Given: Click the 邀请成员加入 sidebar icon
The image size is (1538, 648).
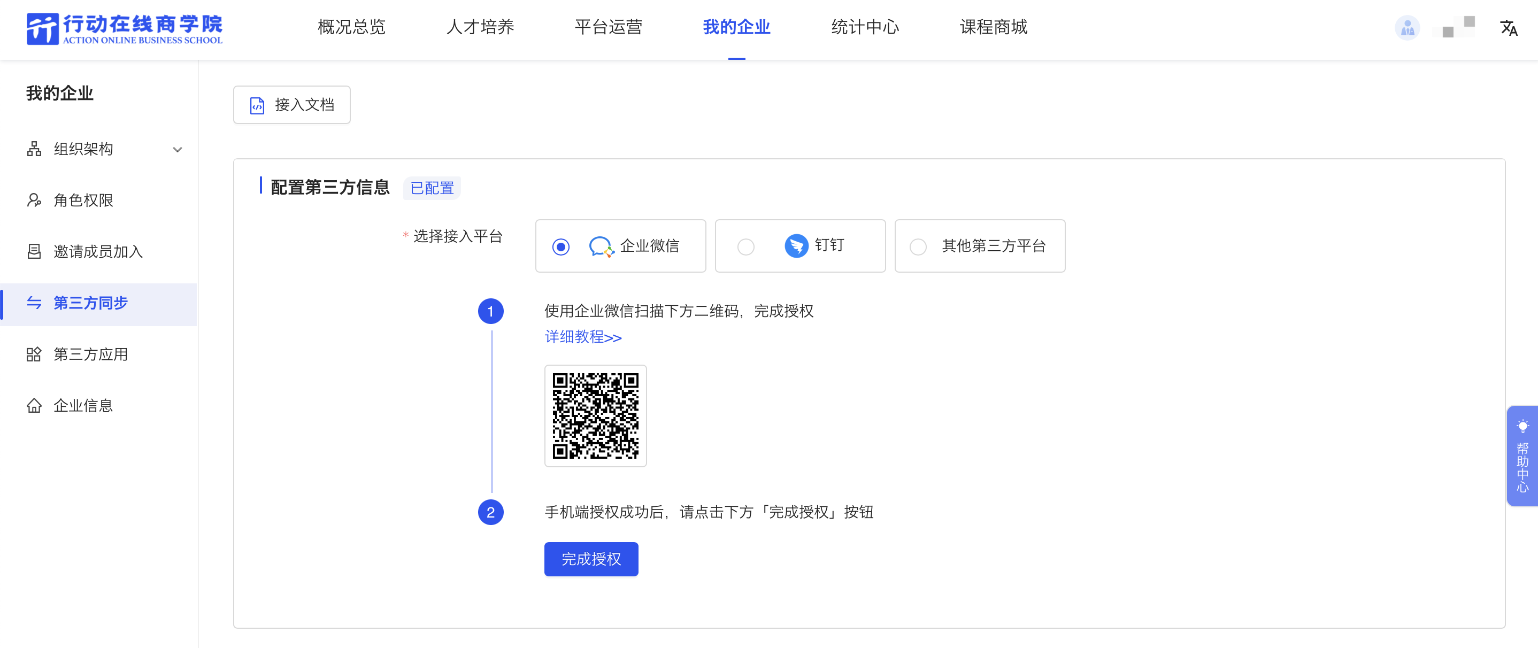Looking at the screenshot, I should [x=34, y=251].
